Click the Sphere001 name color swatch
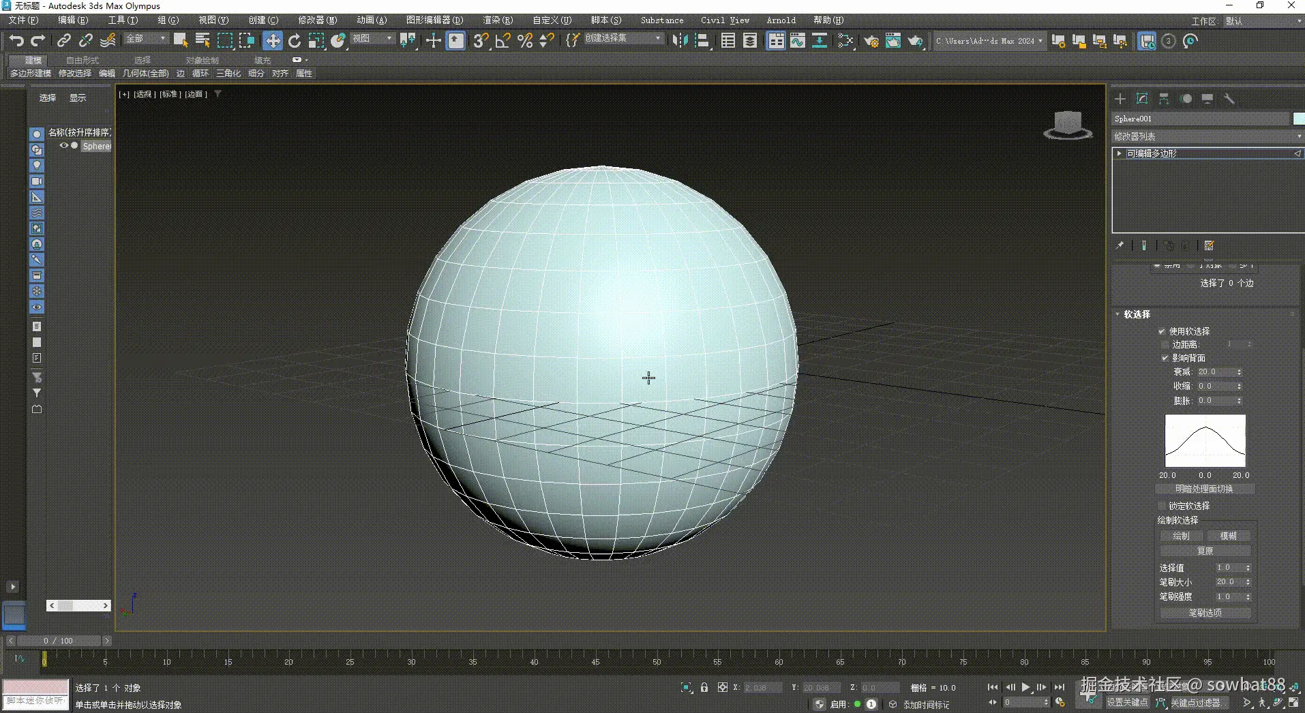Image resolution: width=1305 pixels, height=713 pixels. (x=1299, y=119)
